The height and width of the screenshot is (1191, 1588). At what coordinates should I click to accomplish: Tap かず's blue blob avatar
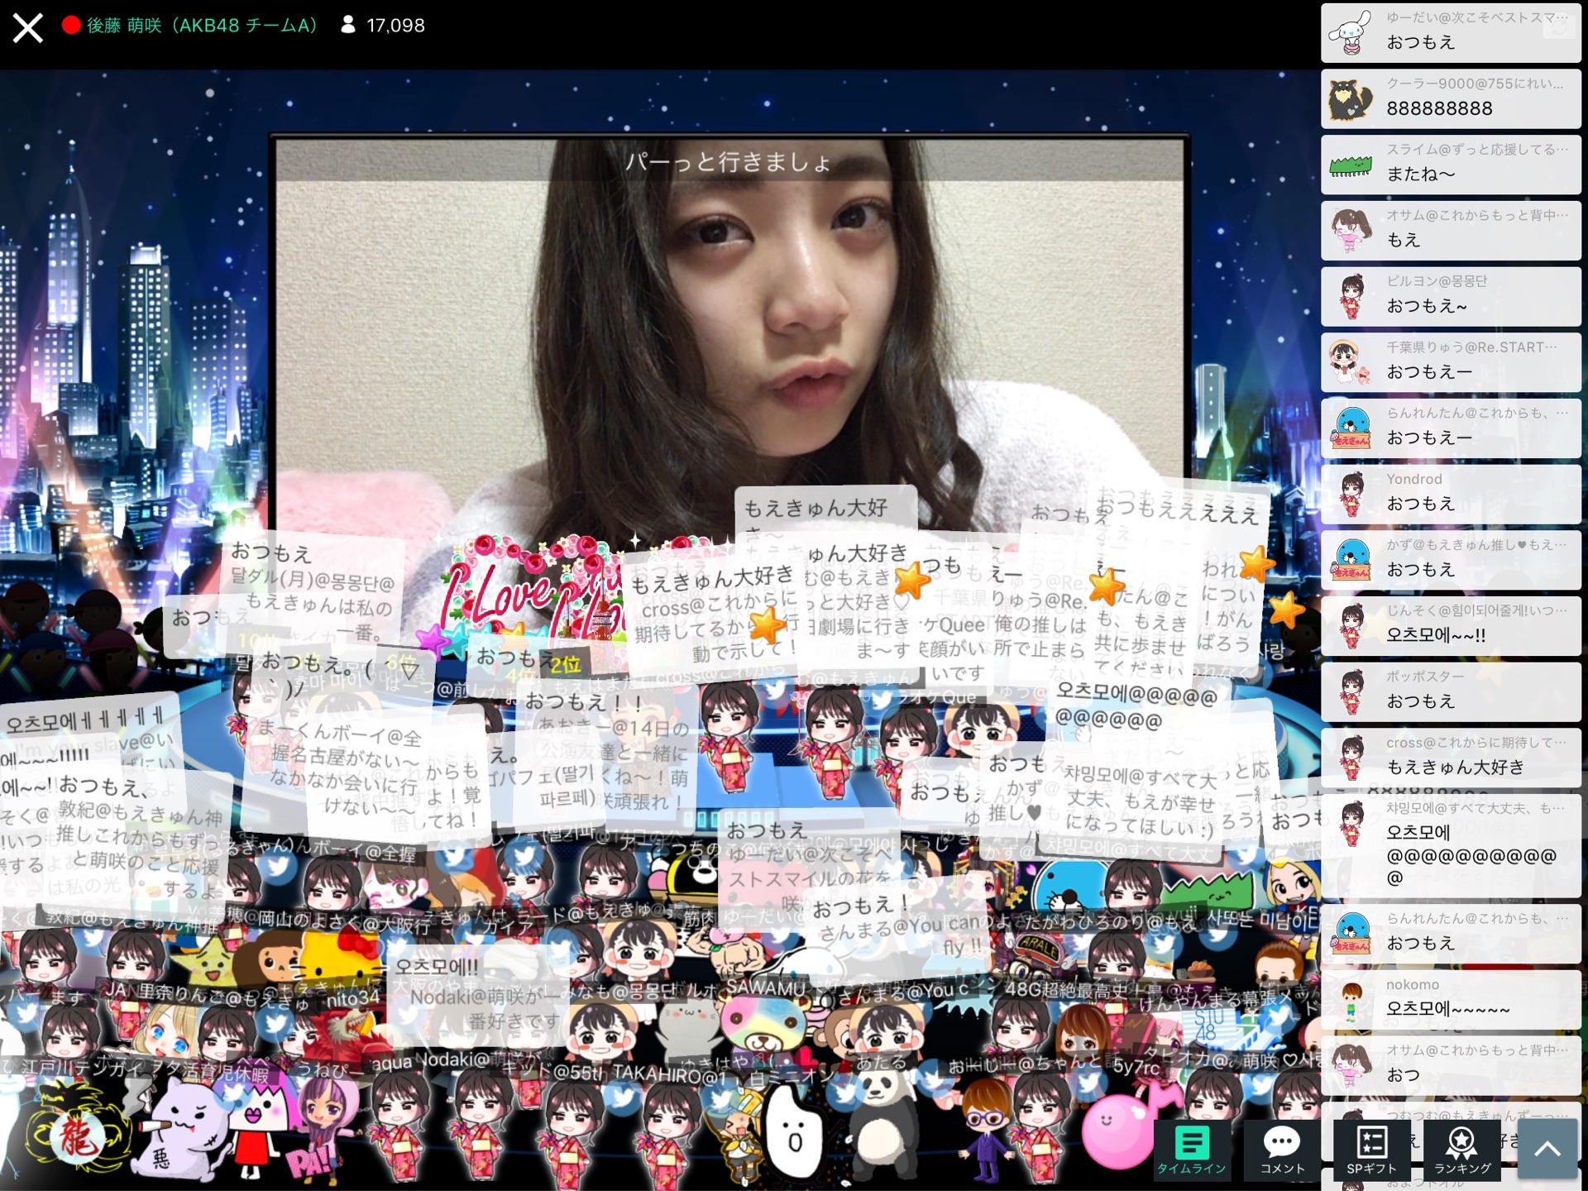(x=1351, y=560)
